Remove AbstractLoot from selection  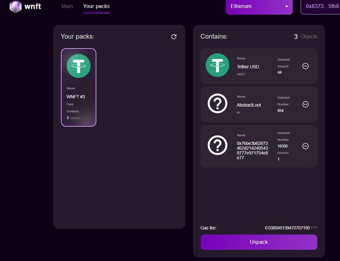pos(306,104)
